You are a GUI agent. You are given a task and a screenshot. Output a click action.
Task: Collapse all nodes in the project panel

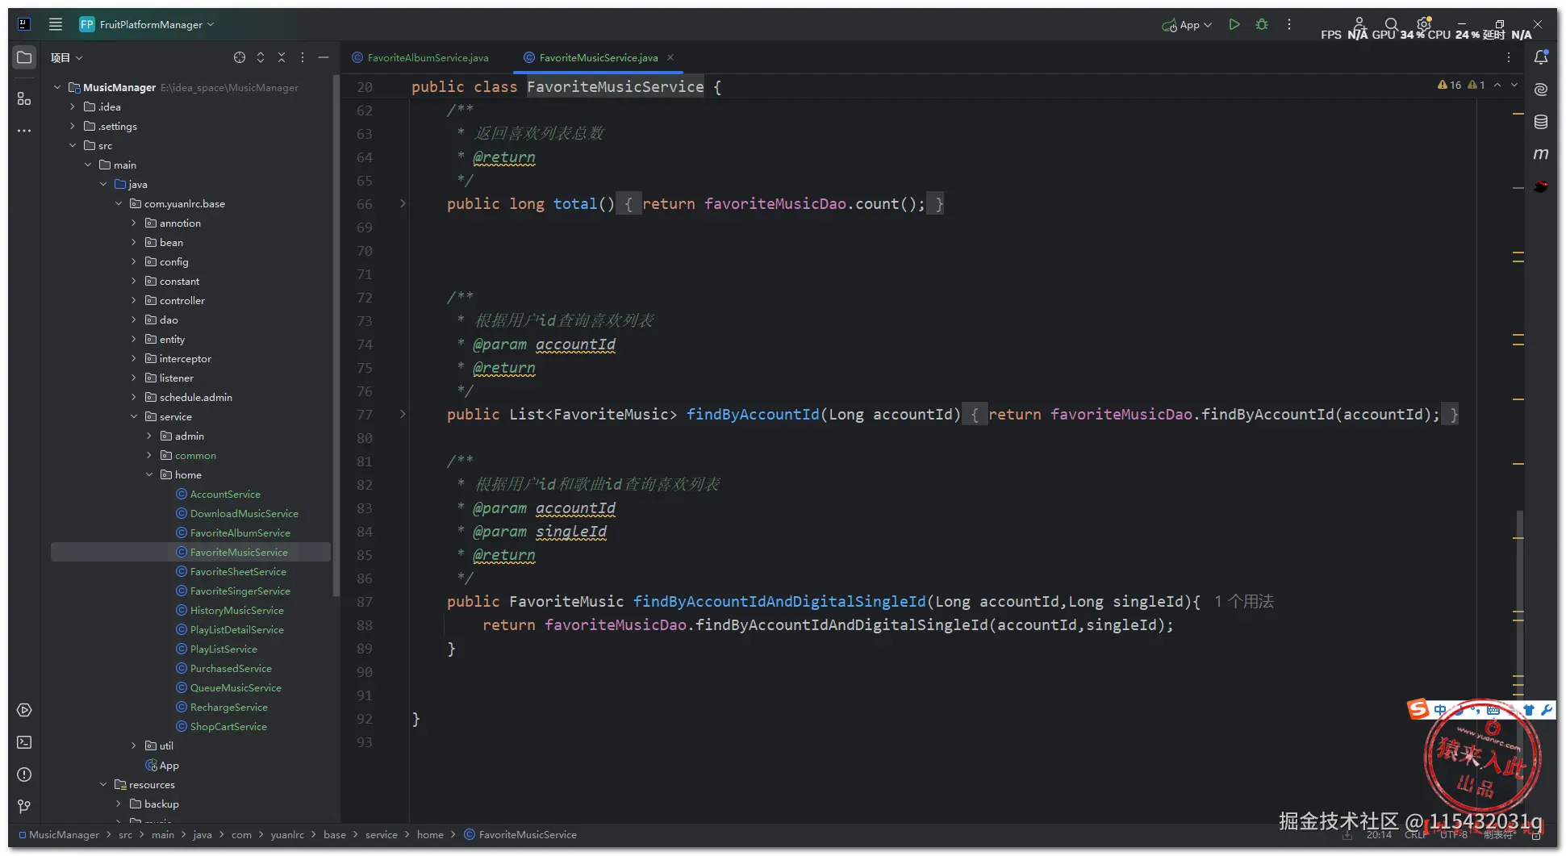coord(282,57)
